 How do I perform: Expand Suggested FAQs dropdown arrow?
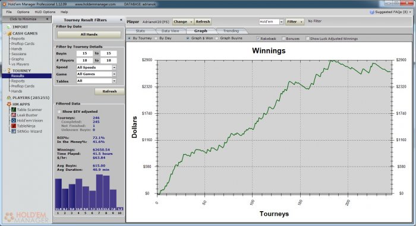point(410,12)
